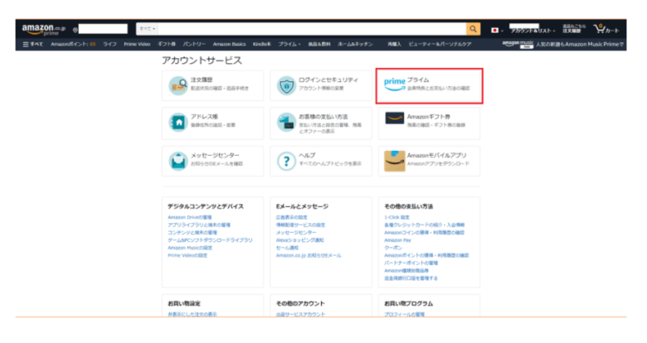Open the 注文履歴 order history card

click(x=212, y=85)
